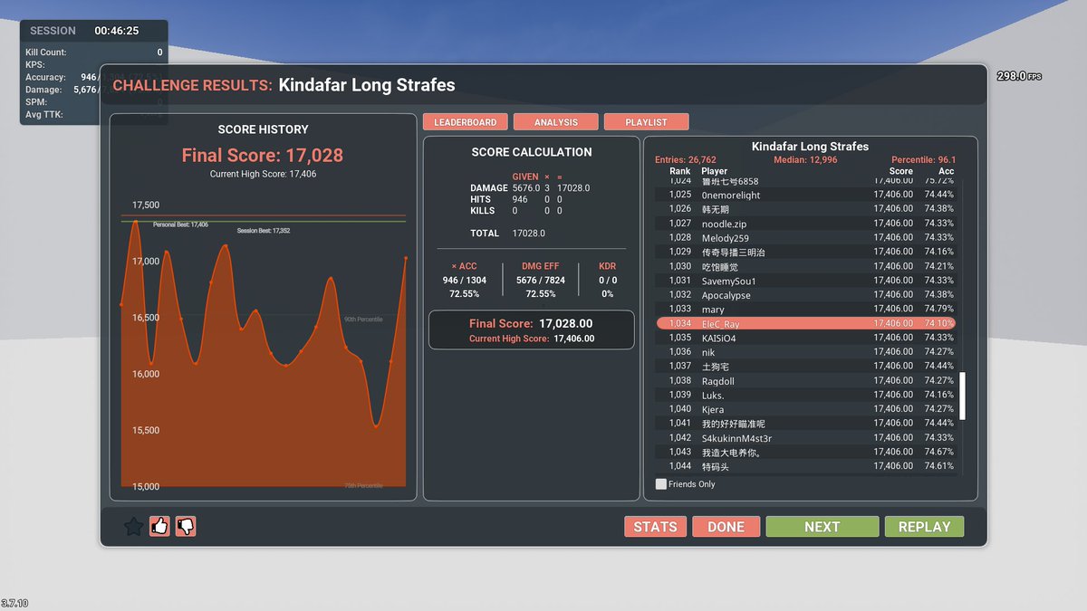Click the KDR 0 / 0 value

(607, 281)
